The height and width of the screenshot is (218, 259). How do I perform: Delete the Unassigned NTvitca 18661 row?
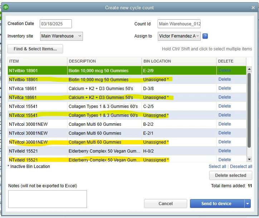pyautogui.click(x=224, y=97)
